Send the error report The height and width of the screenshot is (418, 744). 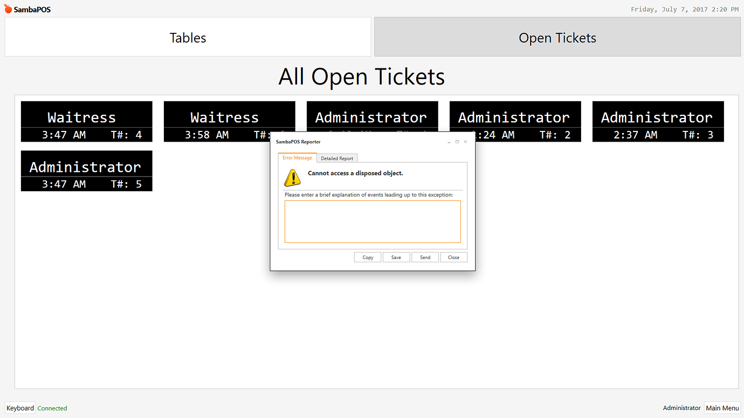click(x=425, y=257)
